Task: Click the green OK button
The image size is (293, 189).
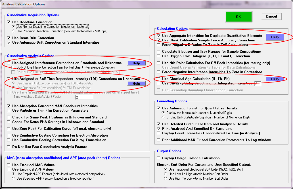Action: (x=238, y=16)
